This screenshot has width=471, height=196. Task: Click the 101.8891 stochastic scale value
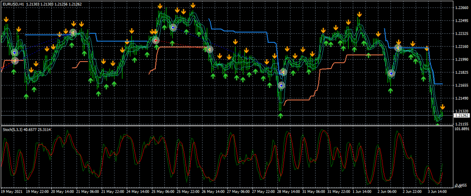(x=462, y=128)
